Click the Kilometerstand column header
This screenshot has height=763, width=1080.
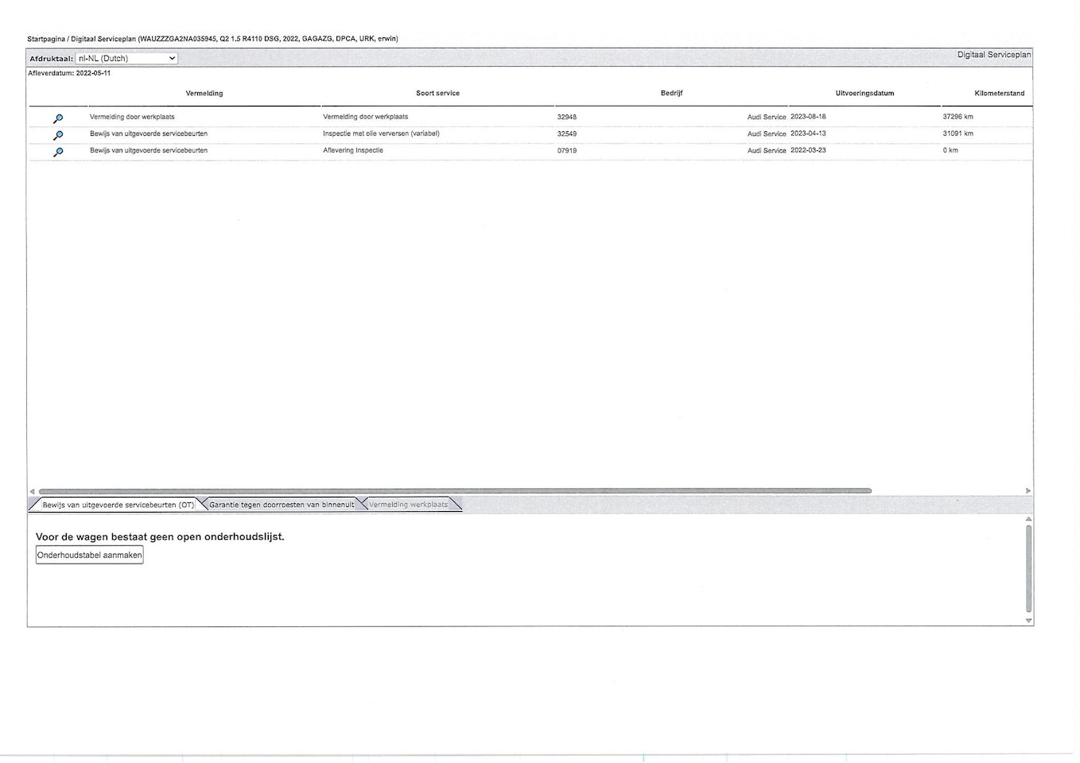[x=999, y=94]
